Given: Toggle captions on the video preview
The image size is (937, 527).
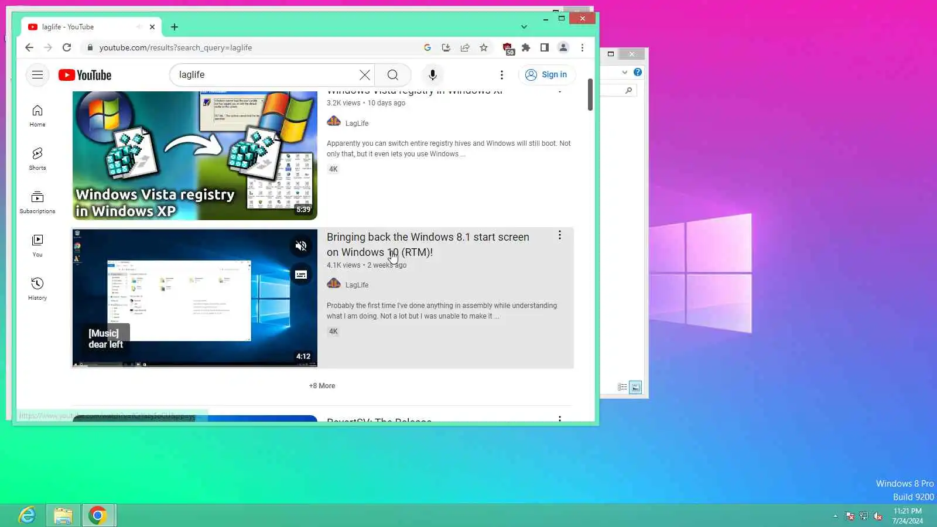Looking at the screenshot, I should (x=301, y=274).
